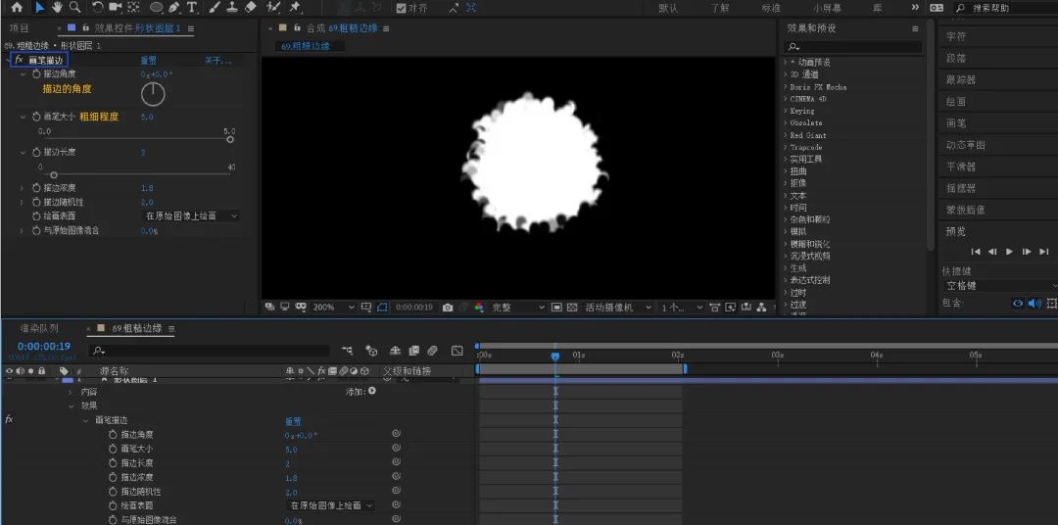1058x525 pixels.
Task: Select the Puppet Pin tool
Action: (295, 8)
